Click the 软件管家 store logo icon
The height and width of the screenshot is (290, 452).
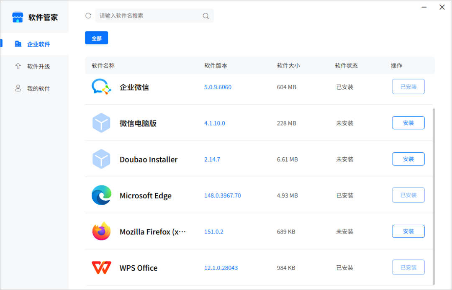[18, 17]
